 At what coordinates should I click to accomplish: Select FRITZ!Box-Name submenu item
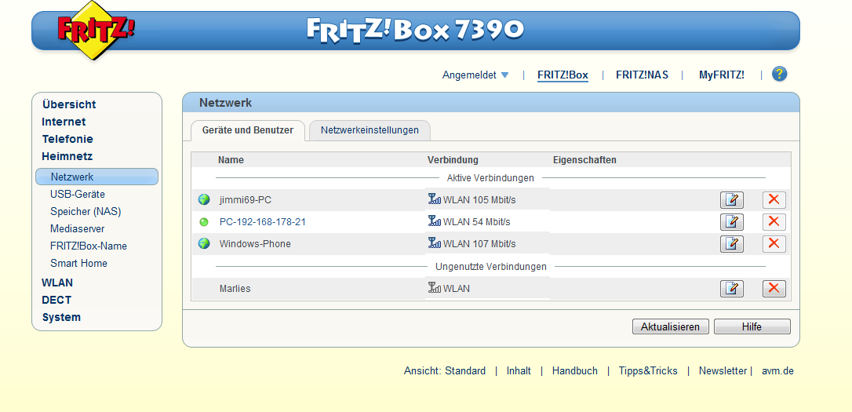(x=89, y=246)
